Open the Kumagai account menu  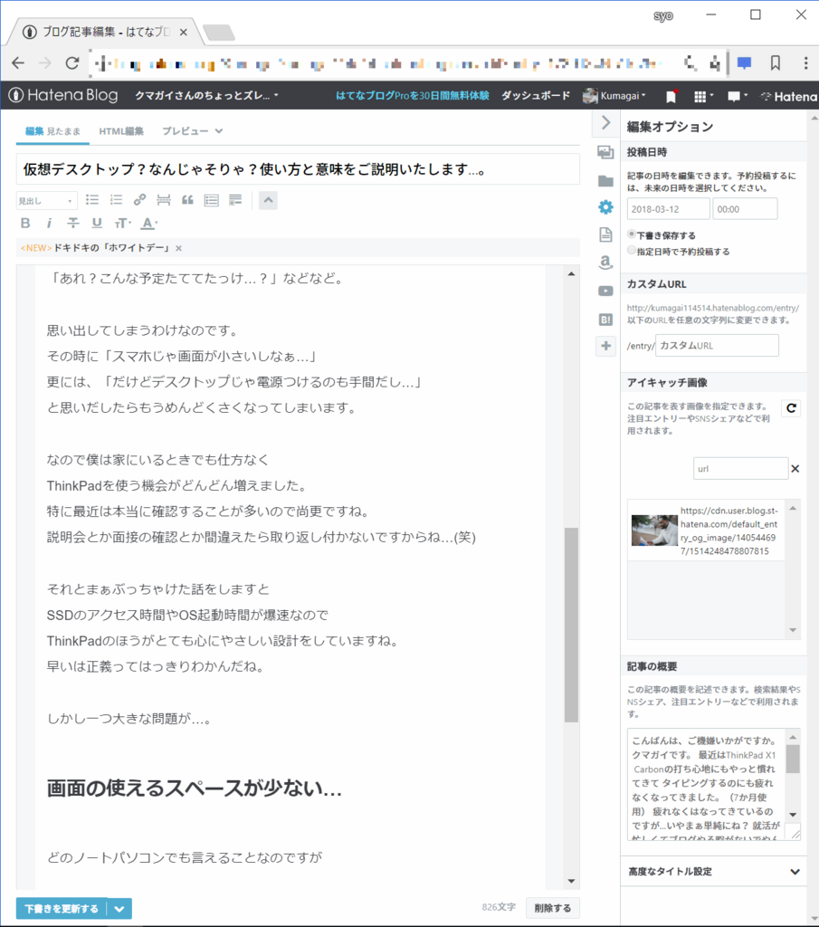coord(614,95)
